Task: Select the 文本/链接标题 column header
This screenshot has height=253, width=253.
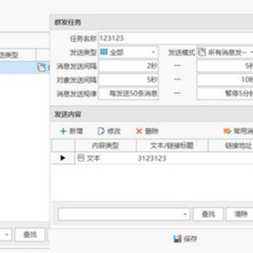Action: pos(172,145)
